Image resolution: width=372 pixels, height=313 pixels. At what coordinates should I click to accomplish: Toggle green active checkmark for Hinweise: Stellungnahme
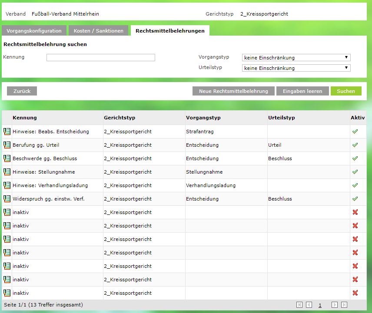355,172
